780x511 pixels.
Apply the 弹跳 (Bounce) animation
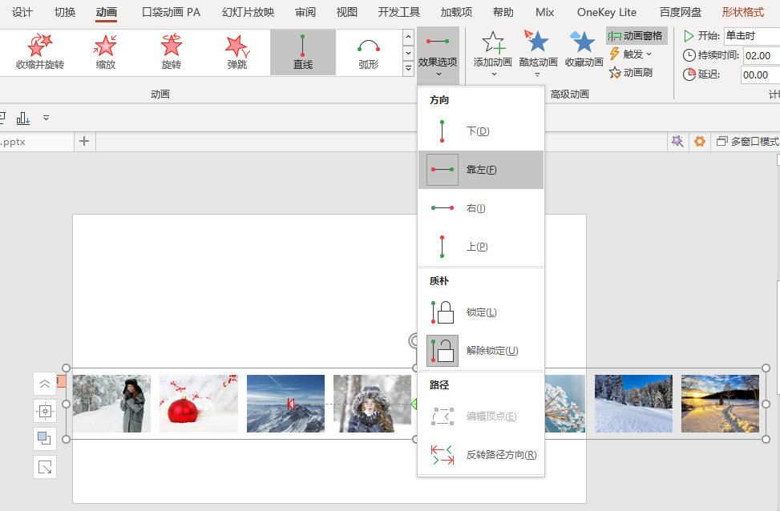[x=236, y=50]
